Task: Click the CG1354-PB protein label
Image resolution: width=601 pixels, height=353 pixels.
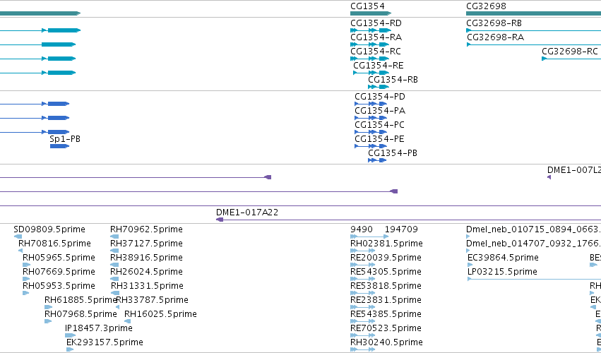Action: click(393, 153)
